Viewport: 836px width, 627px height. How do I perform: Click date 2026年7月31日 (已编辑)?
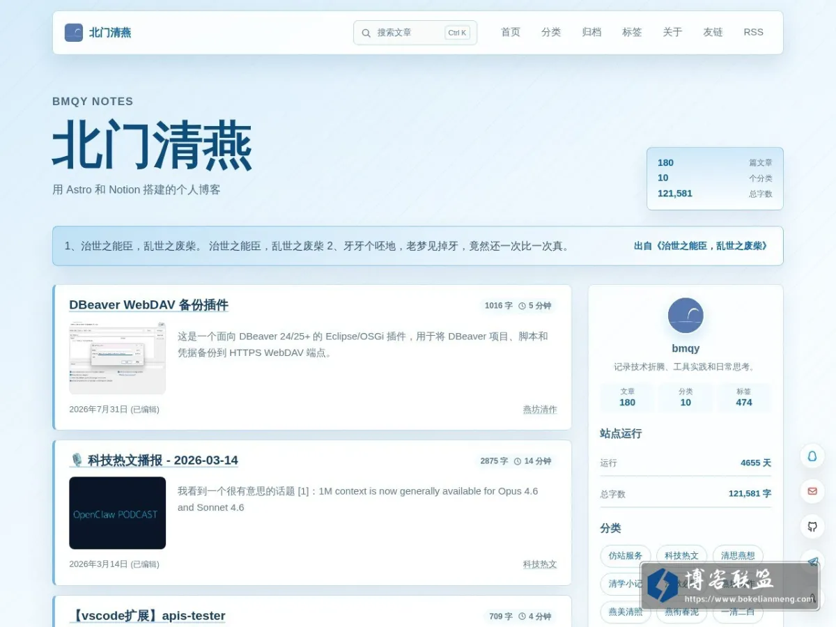[114, 410]
